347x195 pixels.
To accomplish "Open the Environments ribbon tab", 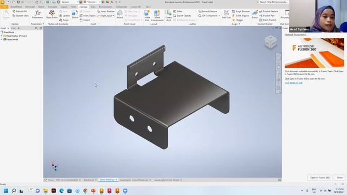I will point(106,7).
